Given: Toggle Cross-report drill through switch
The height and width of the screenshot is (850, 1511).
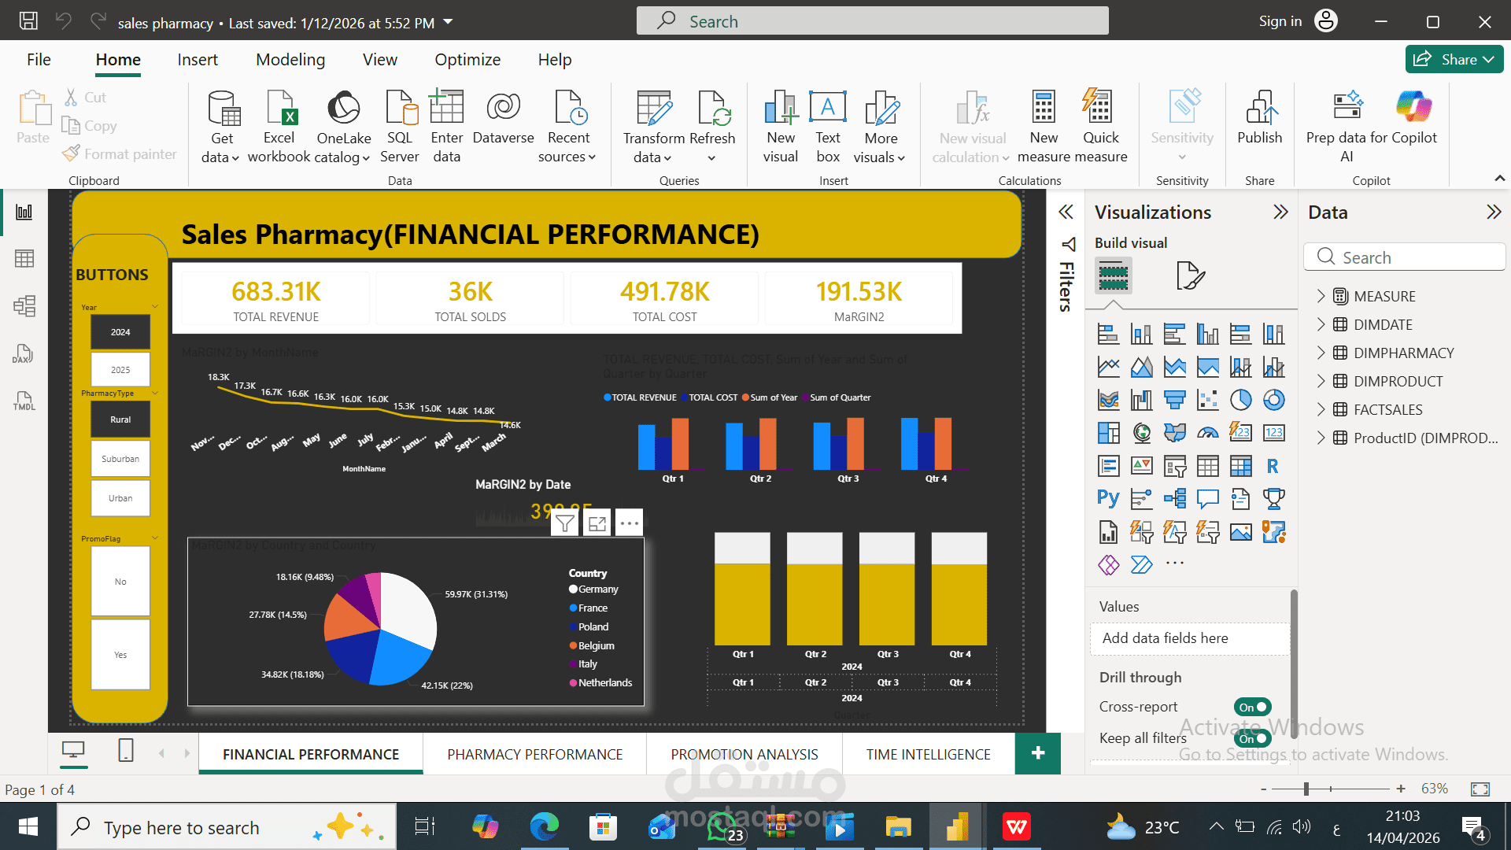Looking at the screenshot, I should coord(1252,707).
